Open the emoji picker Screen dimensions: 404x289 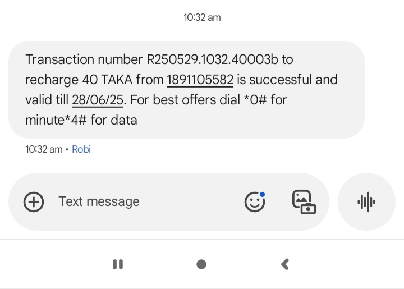point(255,202)
